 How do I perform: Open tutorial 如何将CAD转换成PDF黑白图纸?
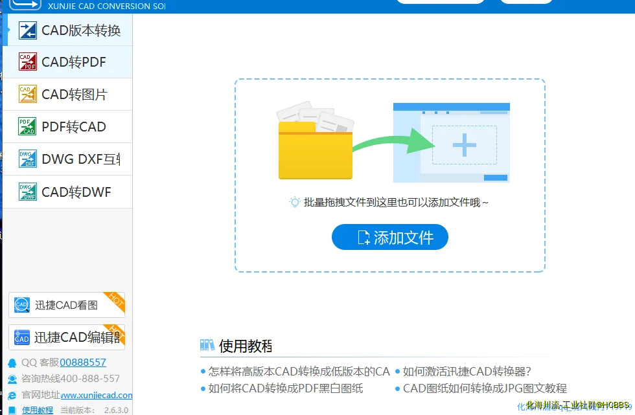(286, 388)
